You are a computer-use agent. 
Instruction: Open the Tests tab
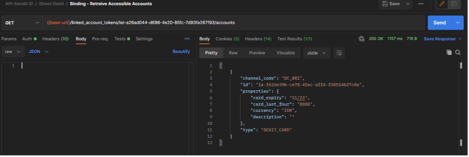(122, 39)
